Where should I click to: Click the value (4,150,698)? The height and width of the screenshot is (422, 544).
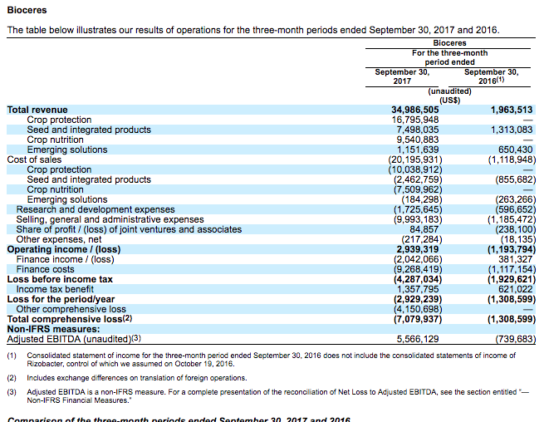[x=418, y=309]
